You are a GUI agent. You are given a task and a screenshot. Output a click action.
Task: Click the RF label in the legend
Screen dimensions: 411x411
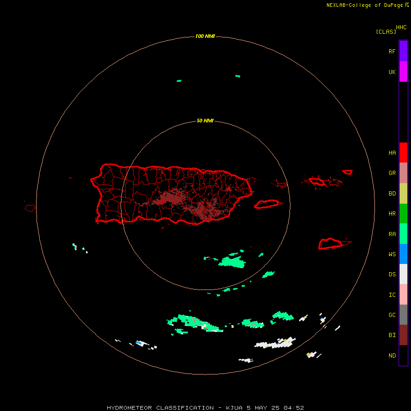[x=392, y=51]
